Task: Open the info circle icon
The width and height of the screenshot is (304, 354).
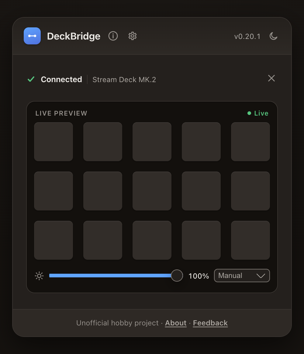Action: 113,36
